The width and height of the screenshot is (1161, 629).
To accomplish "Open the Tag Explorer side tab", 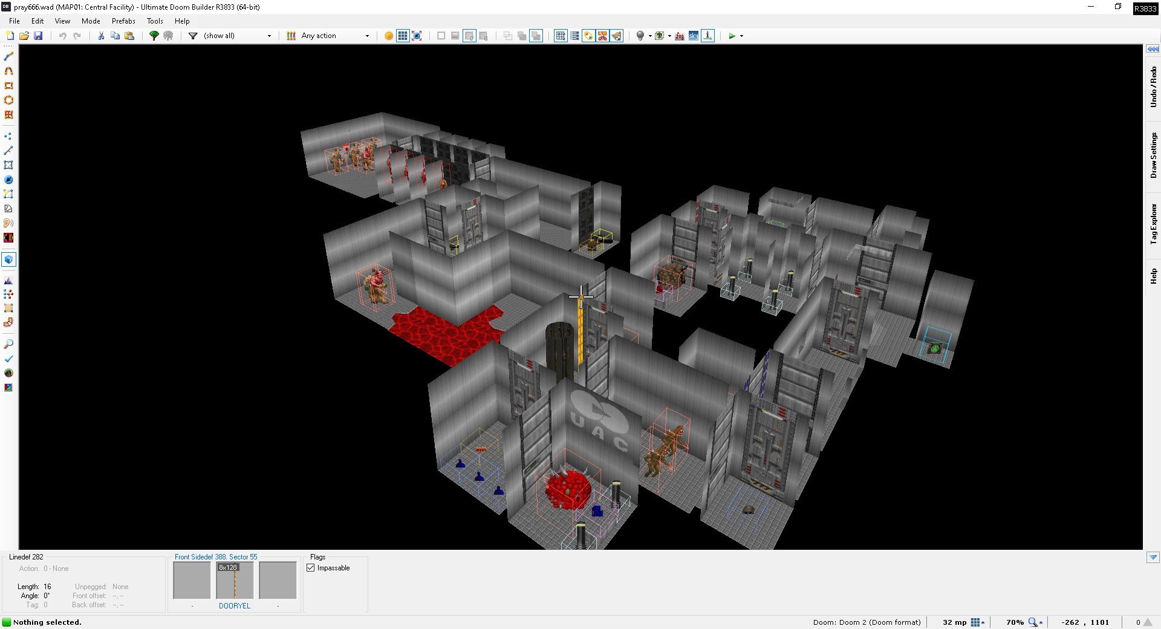I will click(1153, 224).
